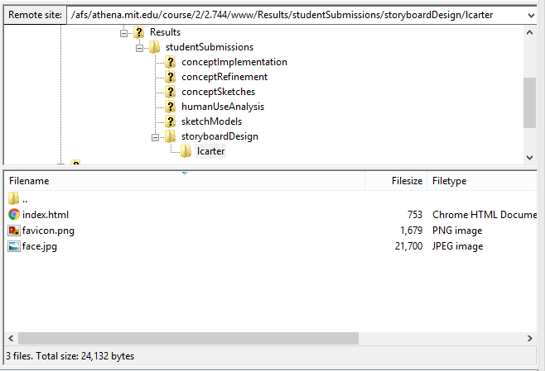Click the studentSubmissions folder icon
545x371 pixels.
pos(154,47)
